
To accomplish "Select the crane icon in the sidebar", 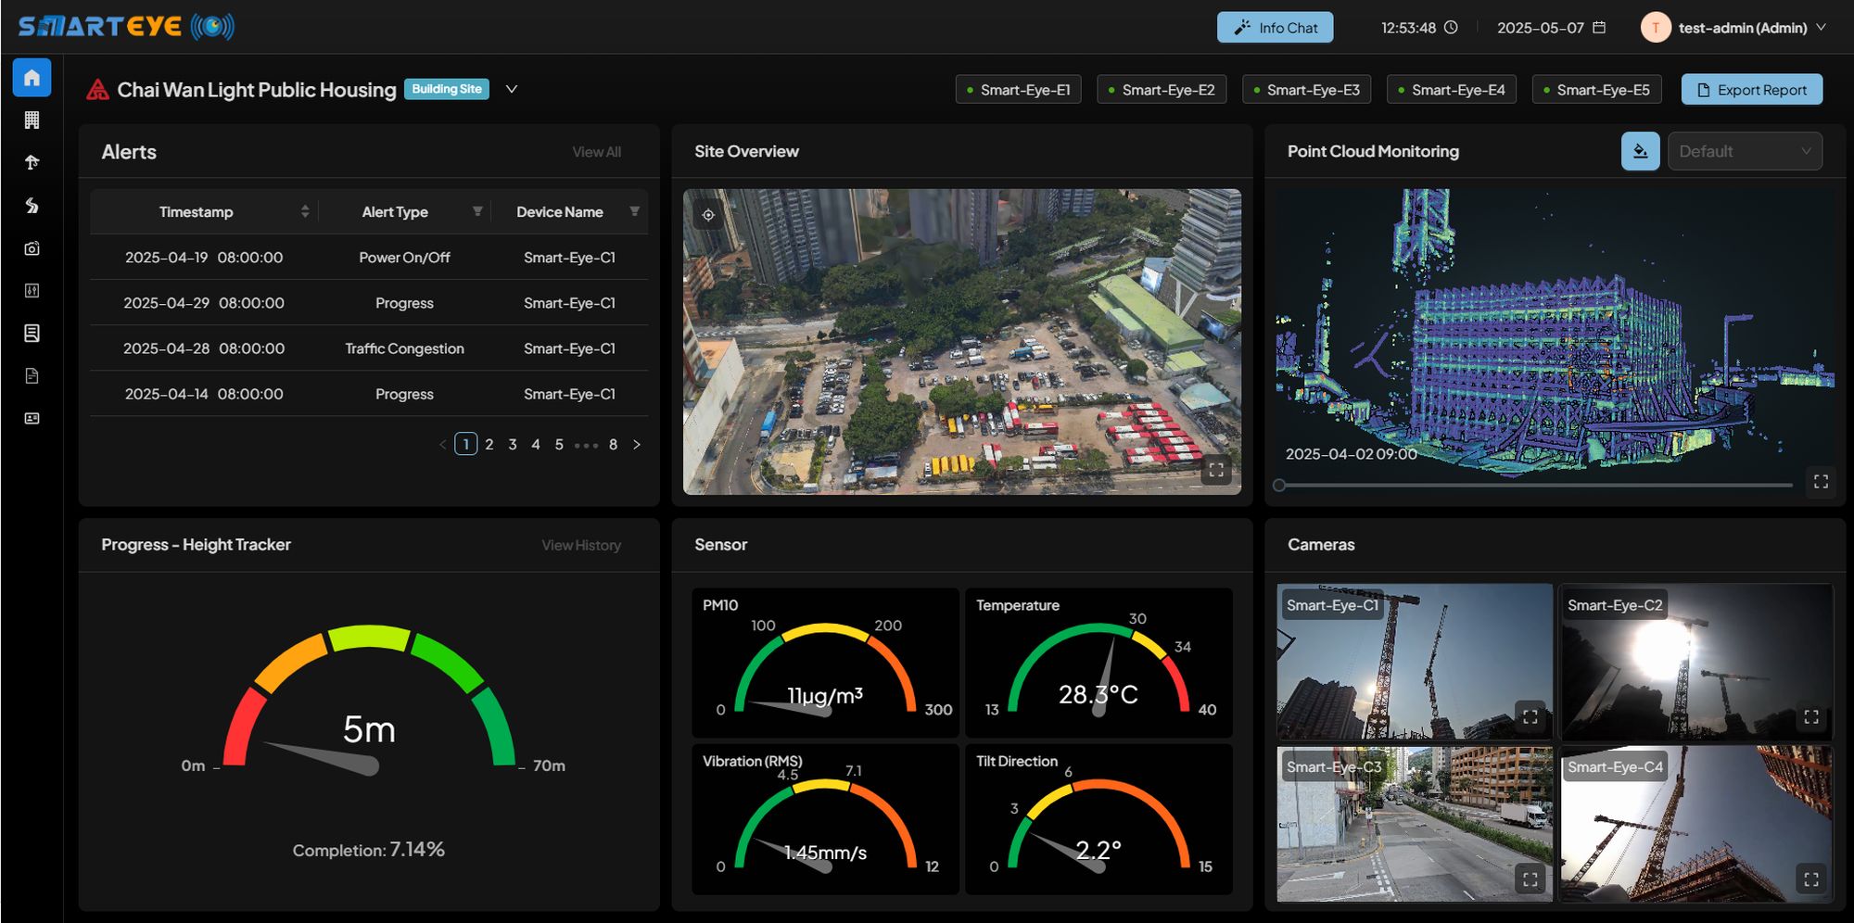I will pos(32,163).
